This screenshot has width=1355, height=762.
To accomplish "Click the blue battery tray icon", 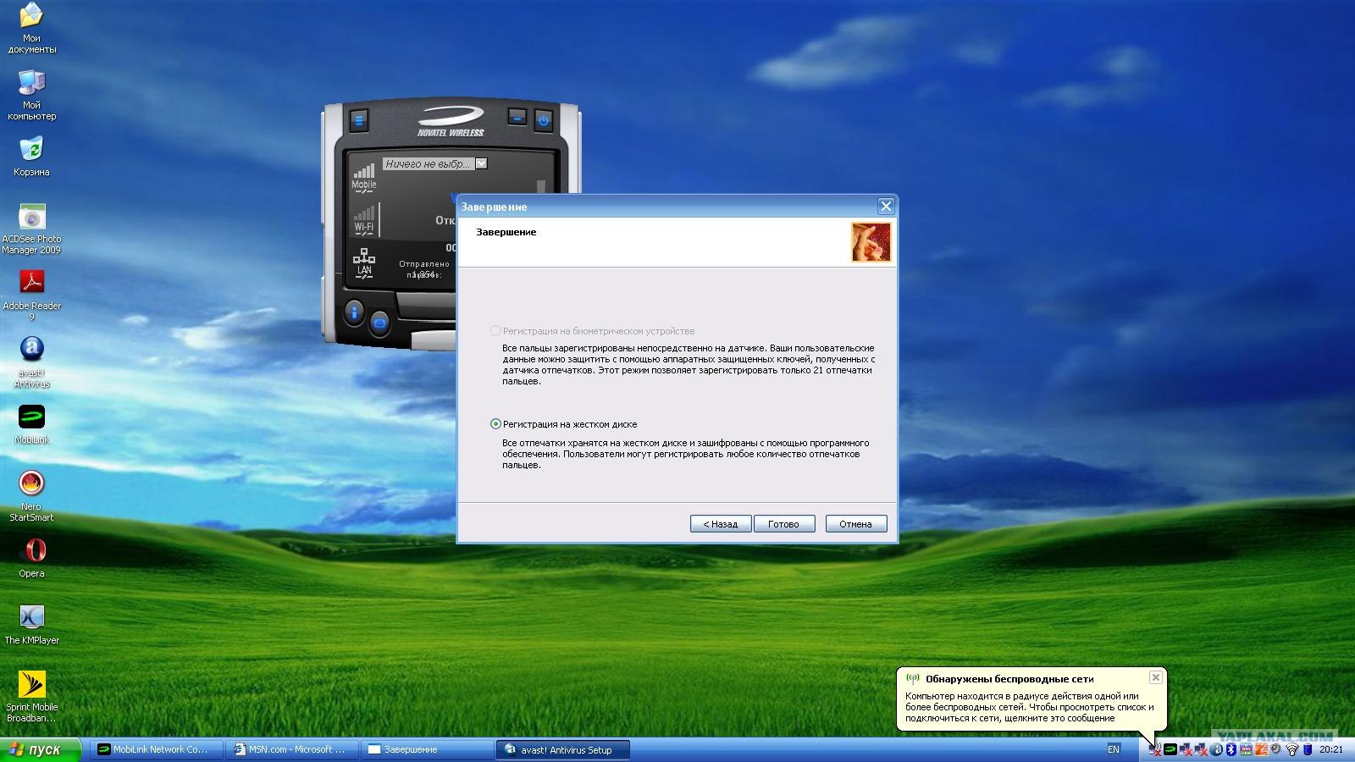I will tap(1308, 749).
